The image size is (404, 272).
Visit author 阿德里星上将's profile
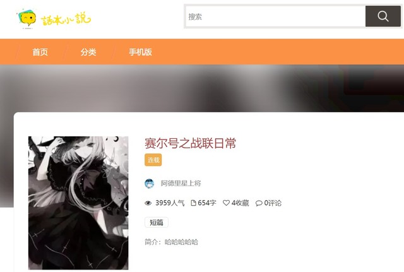click(181, 184)
